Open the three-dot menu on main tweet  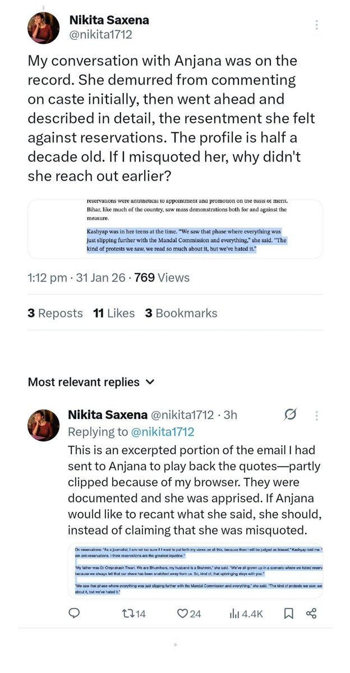point(317,25)
